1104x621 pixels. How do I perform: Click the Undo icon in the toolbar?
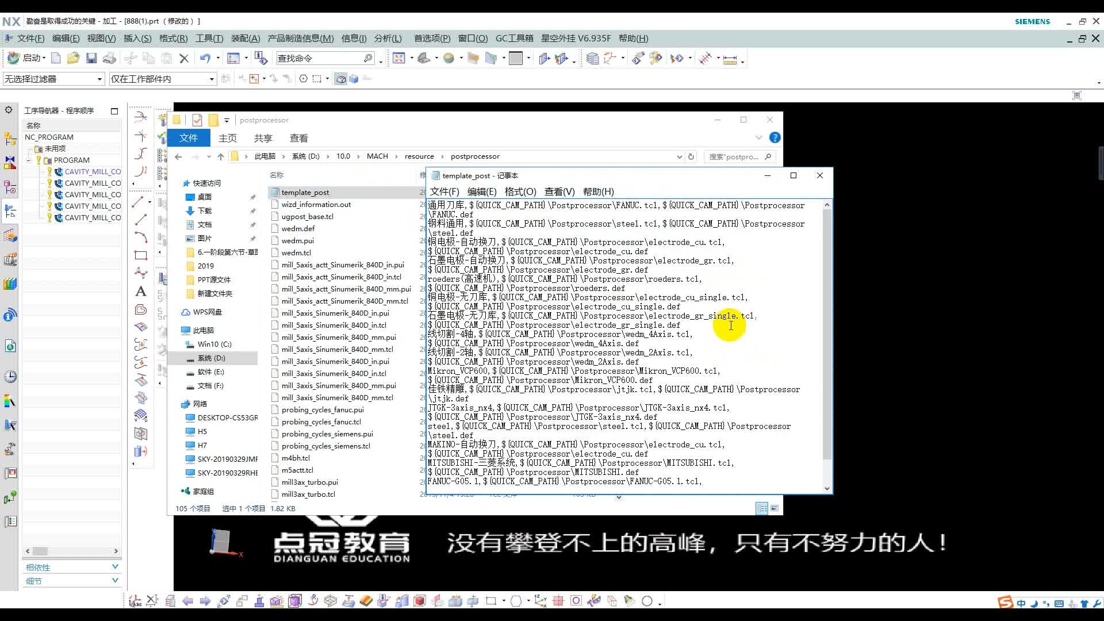tap(206, 57)
